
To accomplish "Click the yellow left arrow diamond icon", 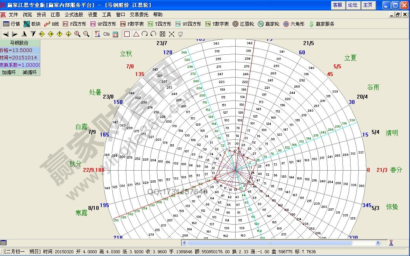I will click(42, 34).
